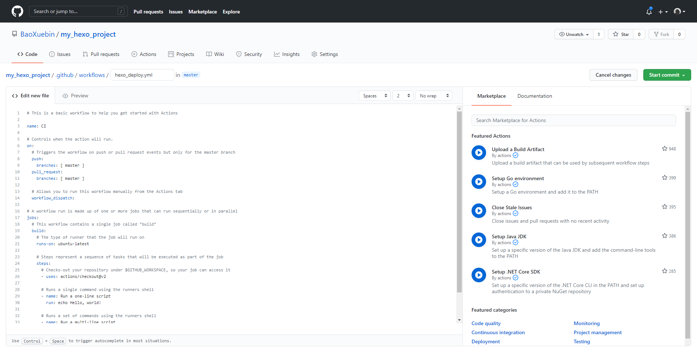Viewport: 697px width, 352px height.
Task: Click the Setup .NET Core SDK action icon
Action: [478, 275]
